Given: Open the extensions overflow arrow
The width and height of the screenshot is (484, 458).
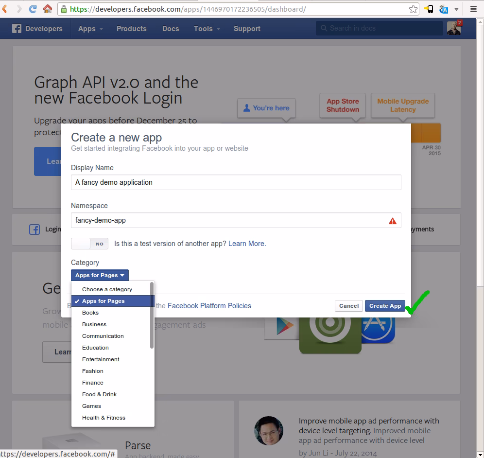Looking at the screenshot, I should [x=456, y=10].
